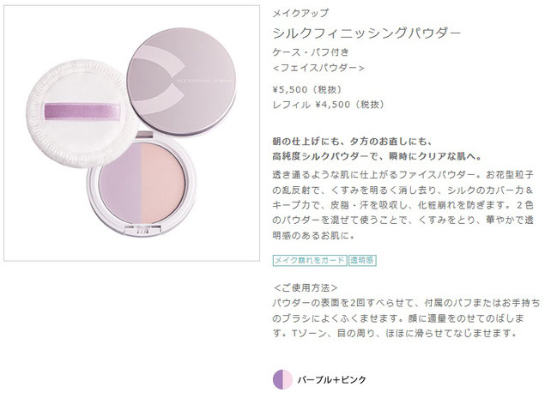Open the 透明感 tag
This screenshot has width=545, height=393.
(362, 260)
